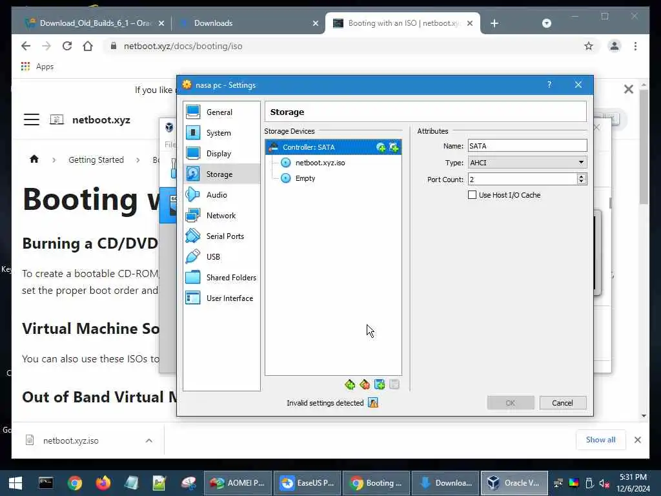This screenshot has width=661, height=496.
Task: Click the controller Name field showing SATA
Action: 527,146
